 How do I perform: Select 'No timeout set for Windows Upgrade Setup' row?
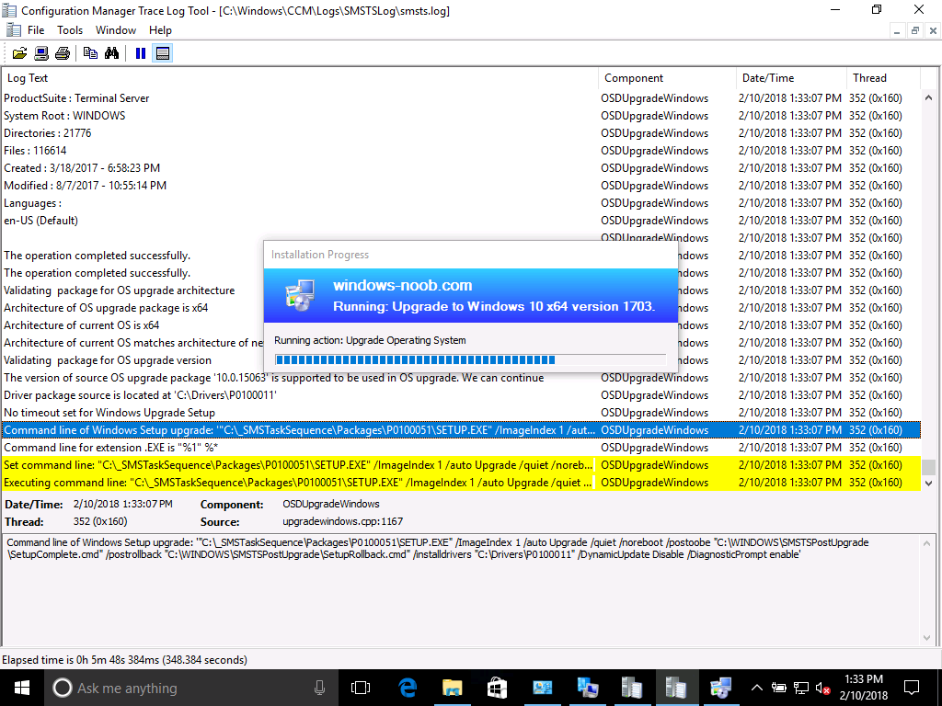(x=461, y=413)
